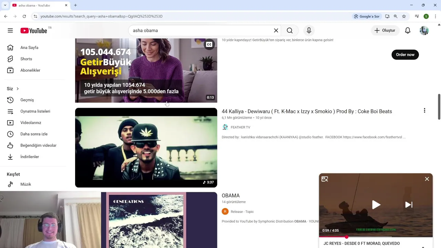
Task: Open Google'a Sor button
Action: (367, 16)
